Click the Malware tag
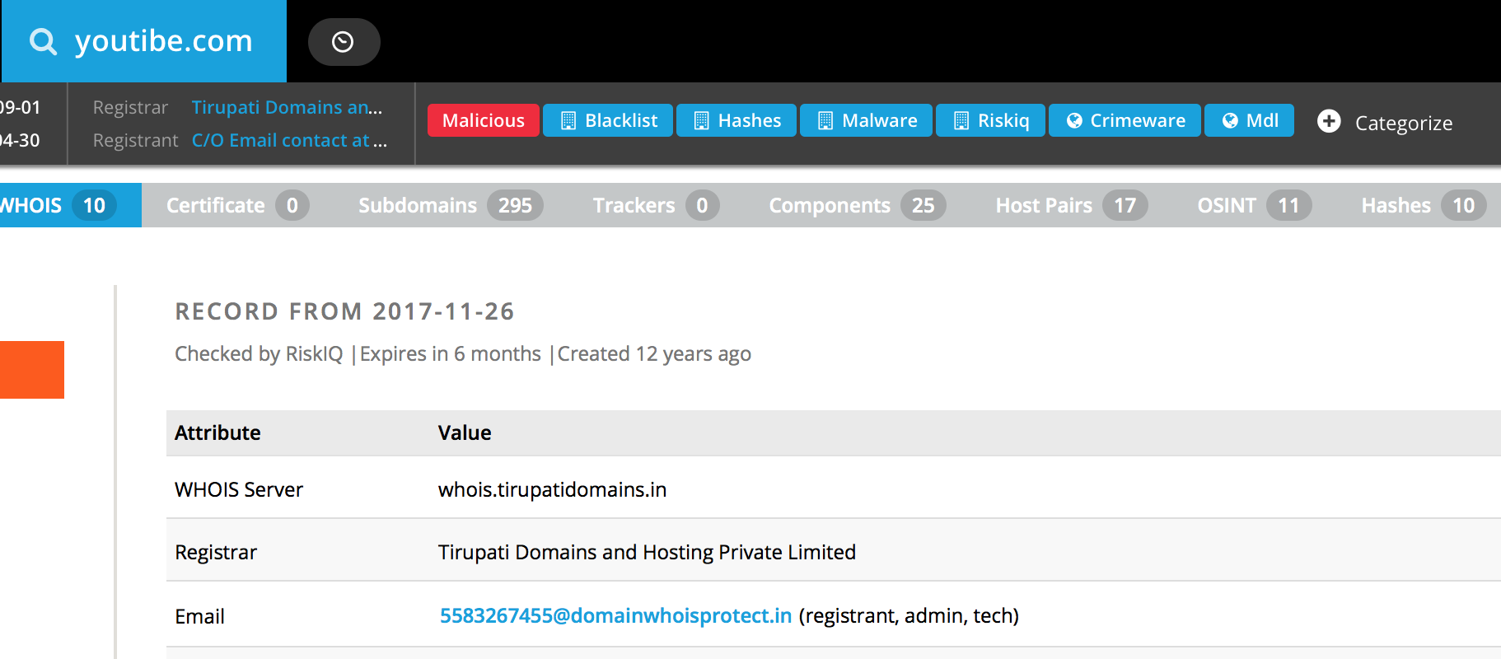The width and height of the screenshot is (1501, 659). [x=866, y=120]
